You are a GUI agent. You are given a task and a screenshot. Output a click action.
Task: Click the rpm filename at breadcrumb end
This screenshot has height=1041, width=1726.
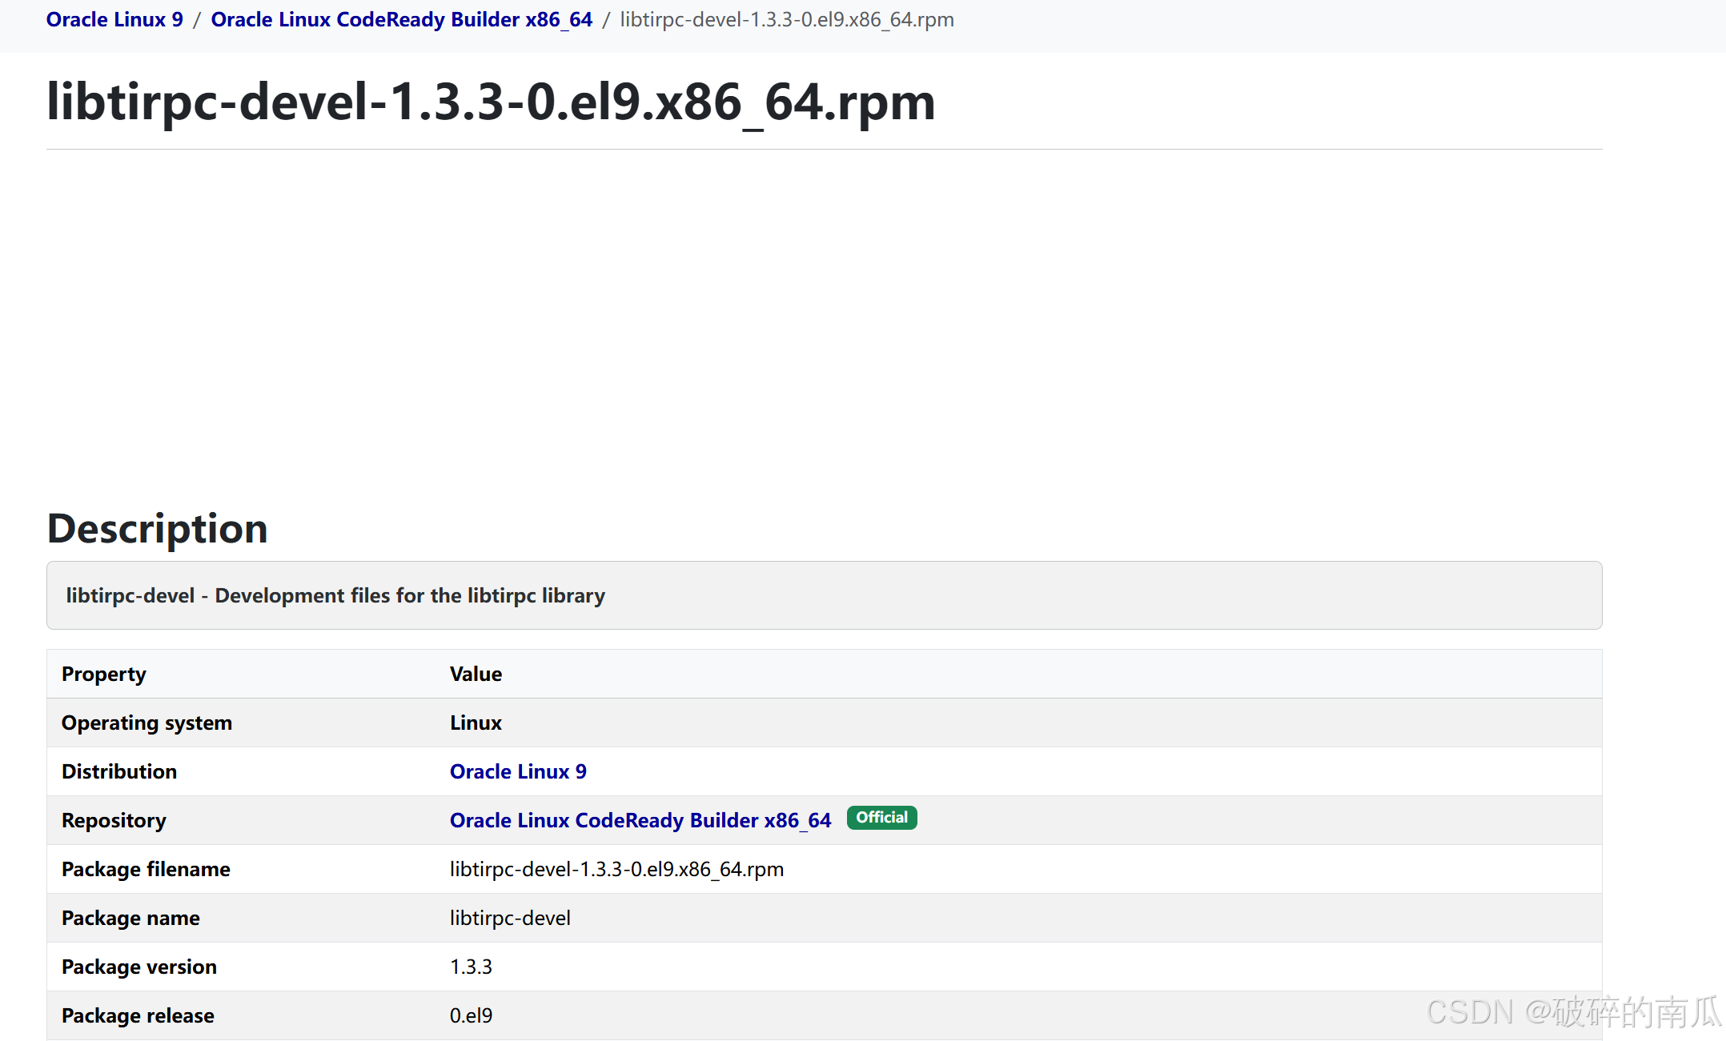coord(786,19)
